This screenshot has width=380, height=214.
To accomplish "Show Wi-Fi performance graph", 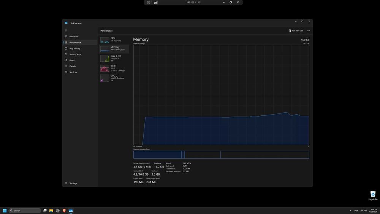I will [x=114, y=68].
